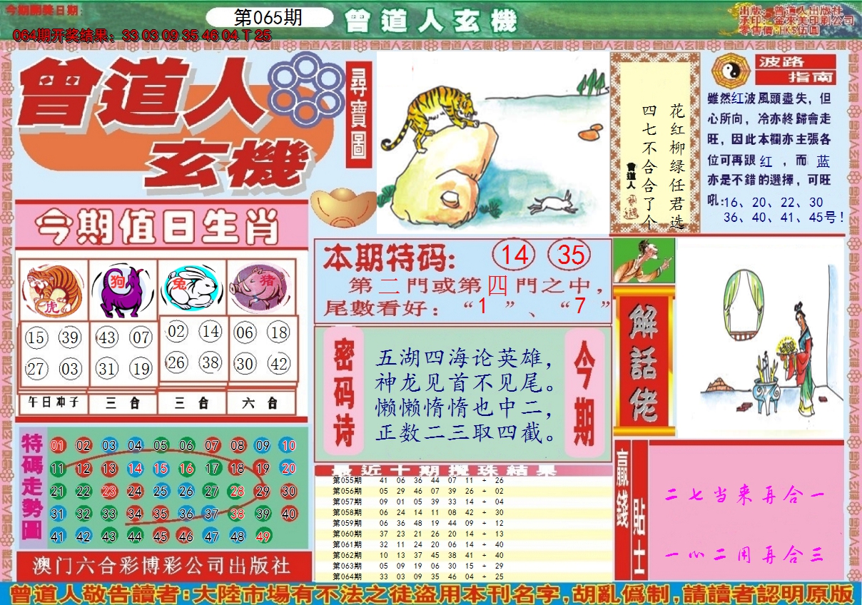Click number 02 under the rabbit zodiac
The width and height of the screenshot is (862, 605).
(177, 332)
